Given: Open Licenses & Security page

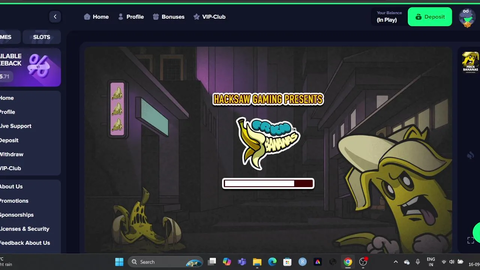Looking at the screenshot, I should coord(25,229).
